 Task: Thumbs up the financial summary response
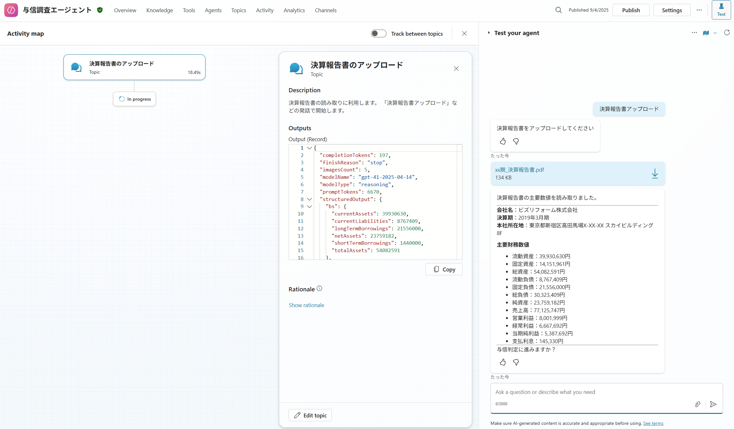point(503,362)
